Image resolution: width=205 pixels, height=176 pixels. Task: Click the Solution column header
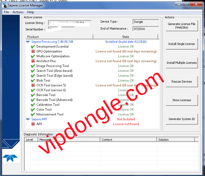click(176, 140)
